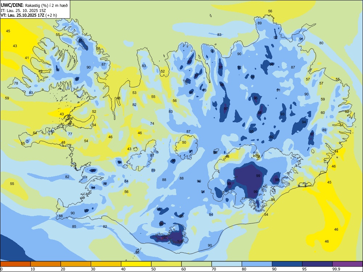Click the pale blue 70–80 legend swatch
Image resolution: width=363 pixels, height=272 pixels.
pyautogui.click(x=227, y=264)
